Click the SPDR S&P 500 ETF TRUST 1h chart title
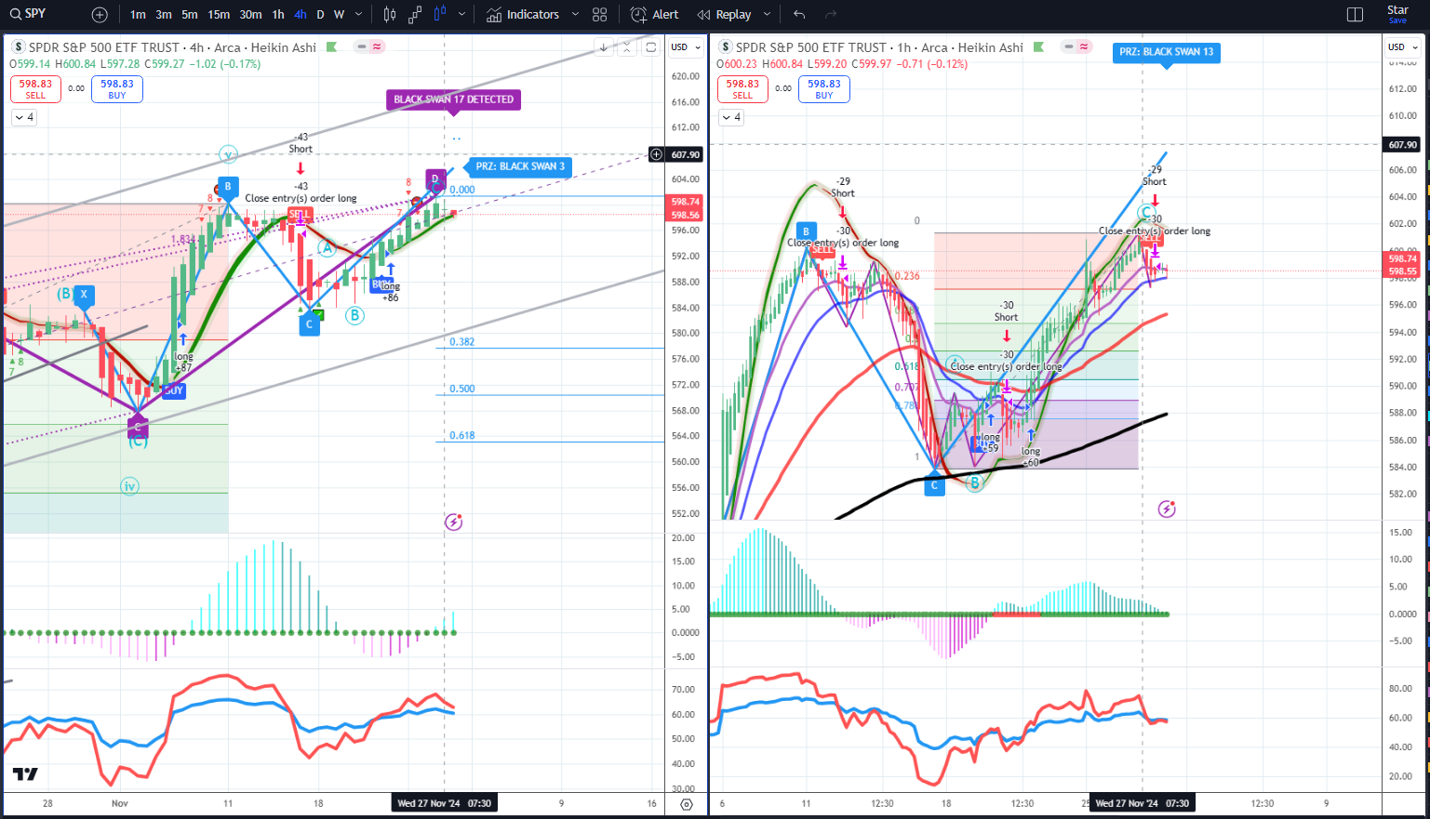The height and width of the screenshot is (819, 1430). [x=879, y=47]
